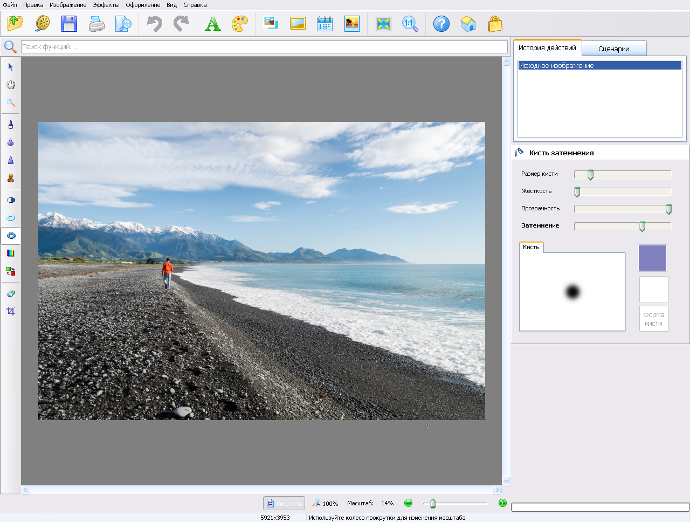
Task: Click the golden picture frame icon
Action: coord(298,24)
